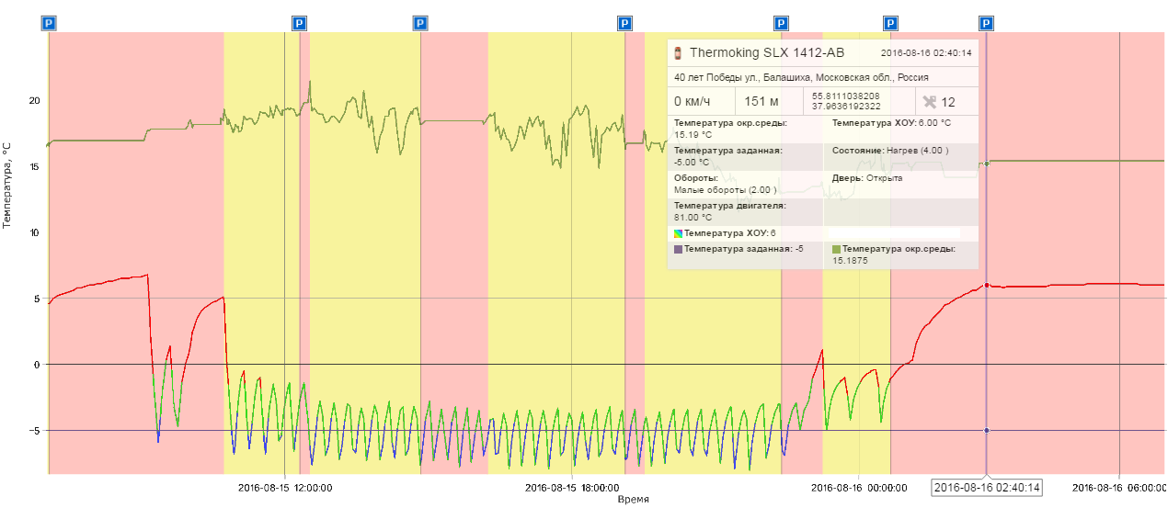Screen dimensions: 1168x508
Task: Click the leftmost parking marker icon
Action: point(50,23)
